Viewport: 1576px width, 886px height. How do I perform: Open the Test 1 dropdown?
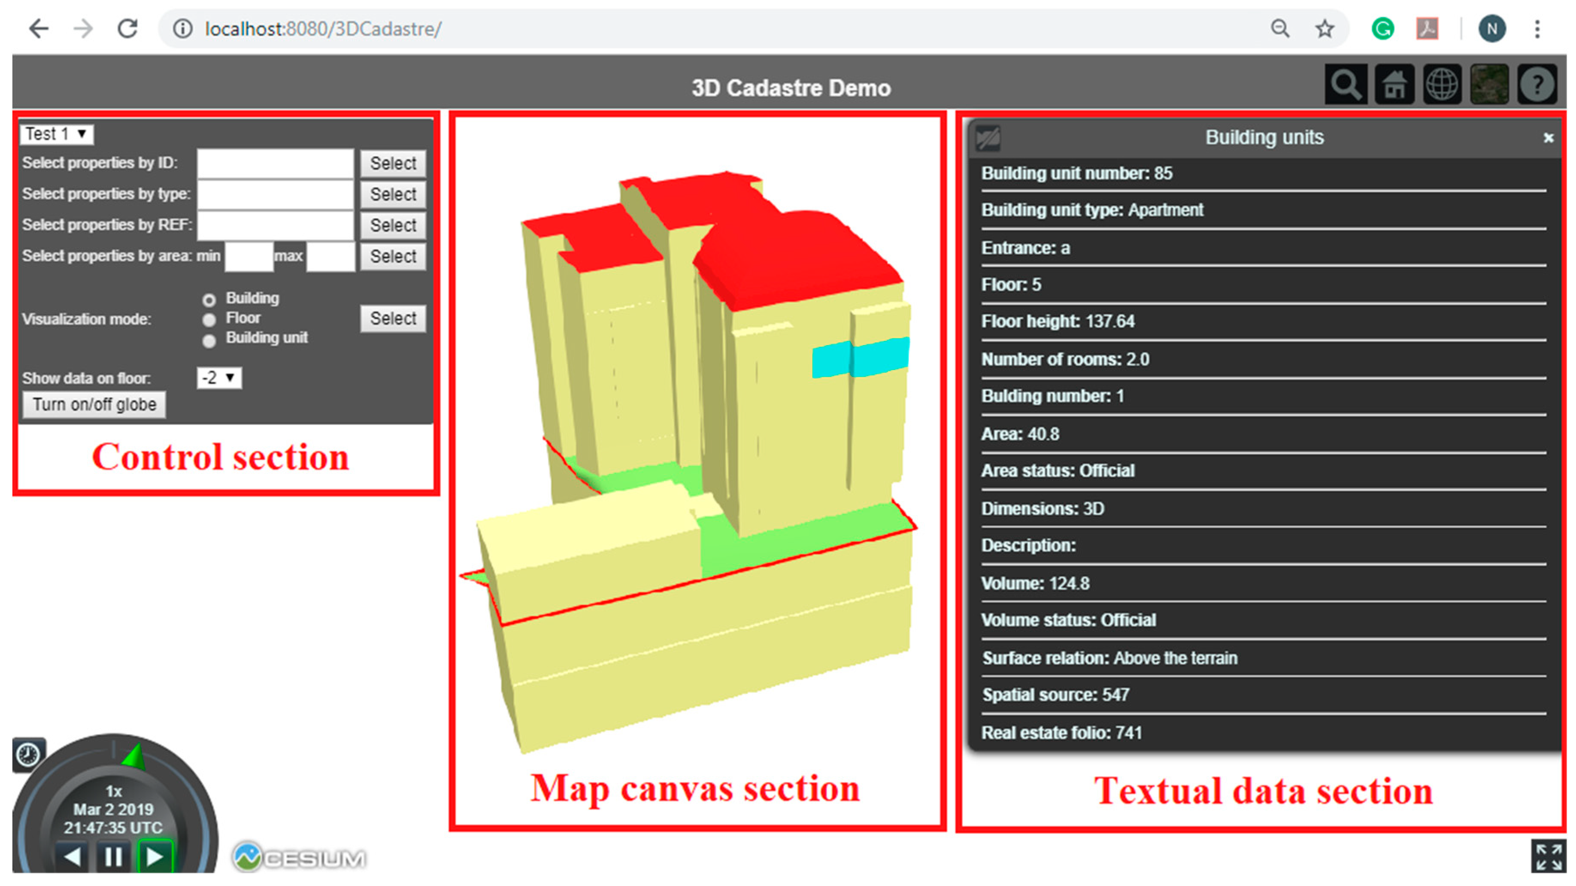[x=56, y=134]
